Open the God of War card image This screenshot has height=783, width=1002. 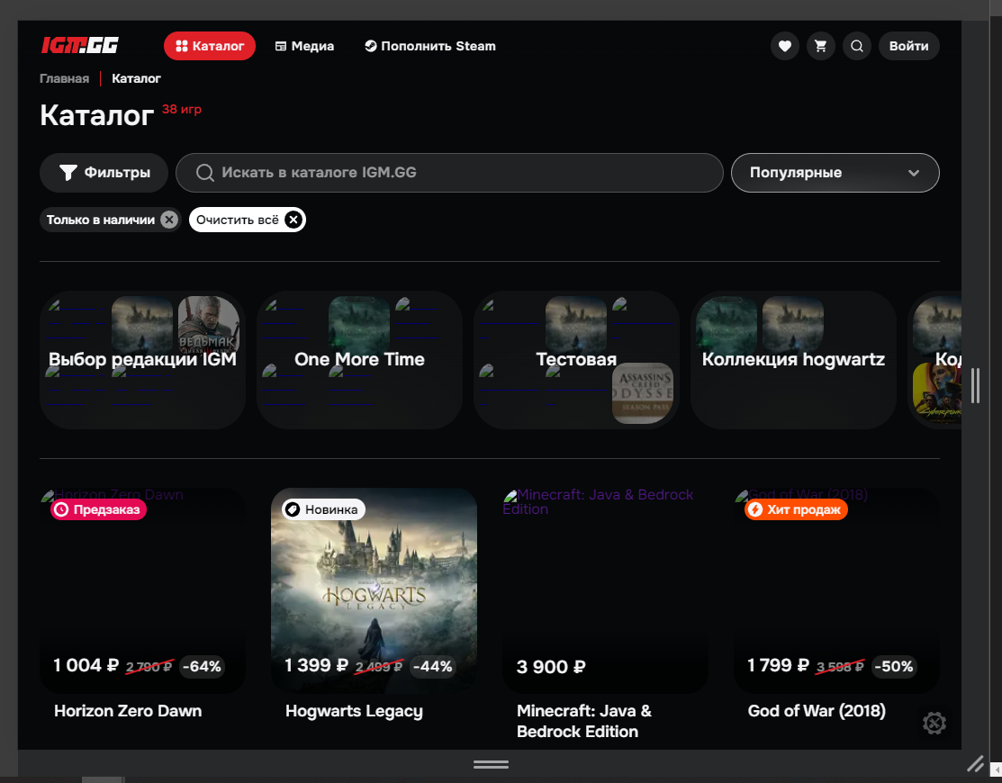pos(836,590)
